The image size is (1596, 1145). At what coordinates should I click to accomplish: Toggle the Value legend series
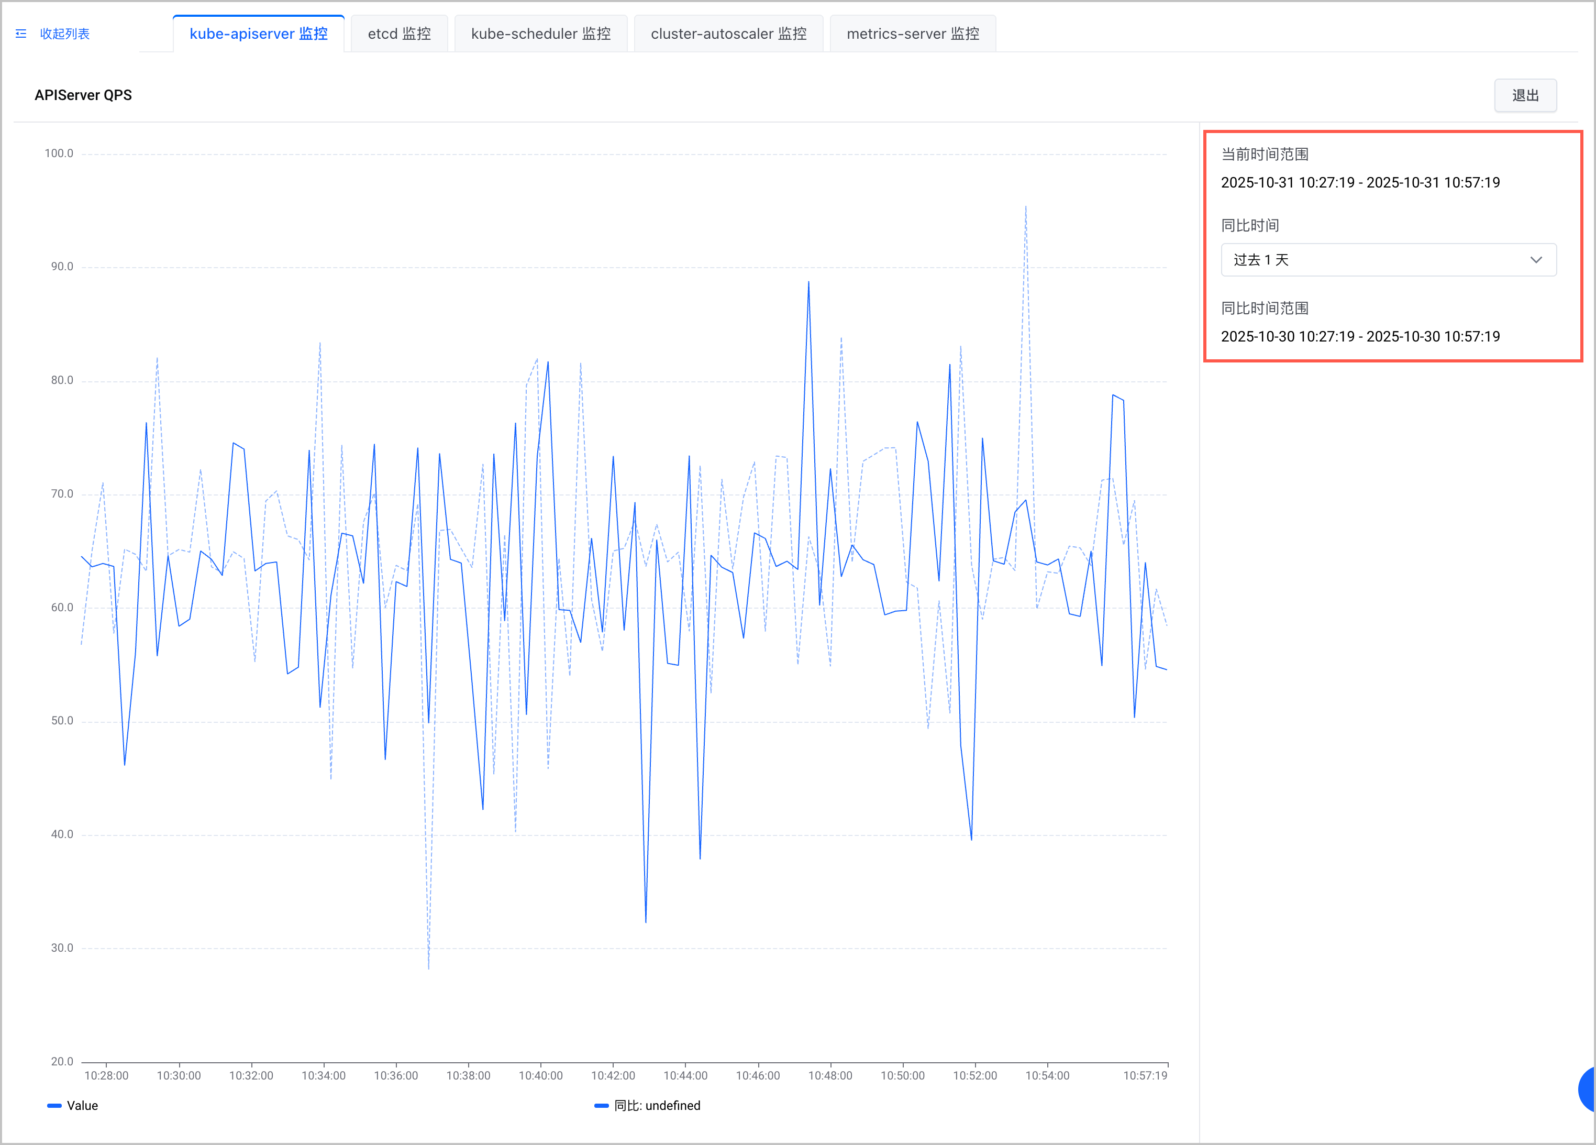click(x=73, y=1106)
